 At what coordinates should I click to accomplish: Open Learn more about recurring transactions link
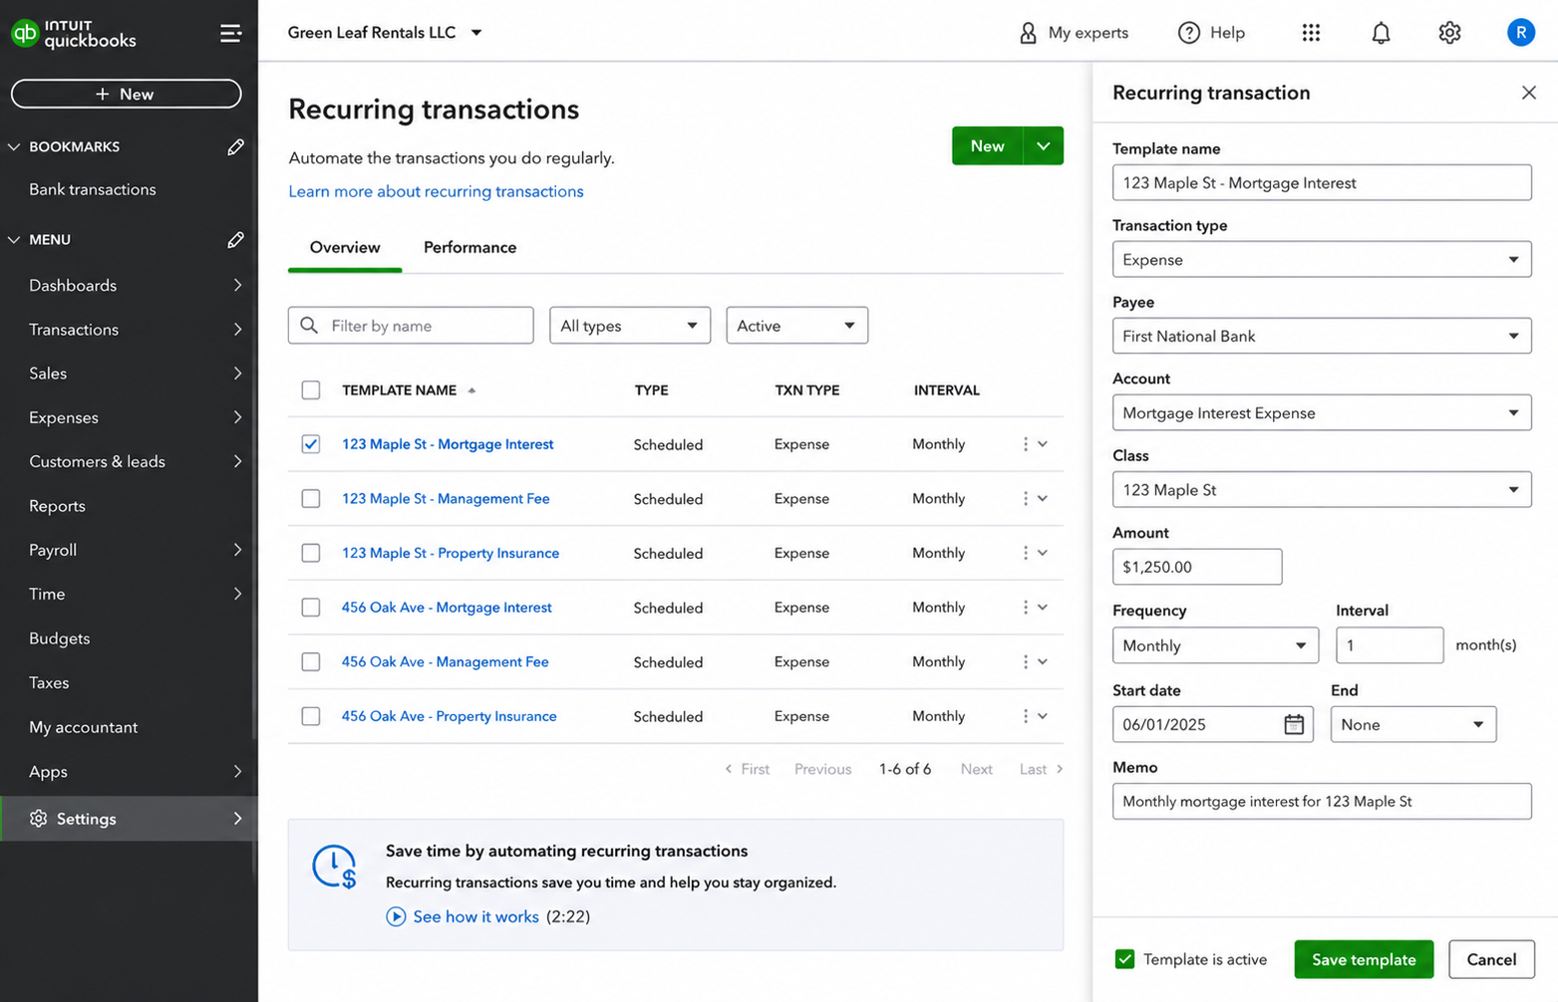click(x=436, y=191)
